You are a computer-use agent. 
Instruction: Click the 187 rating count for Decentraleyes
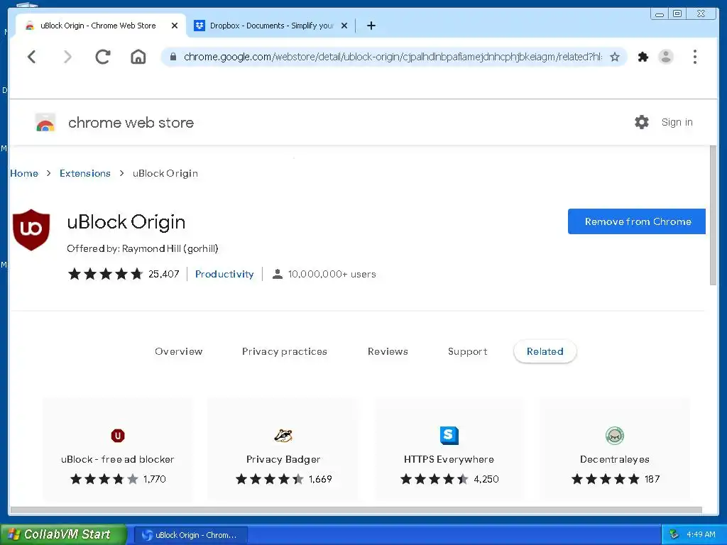pos(652,479)
